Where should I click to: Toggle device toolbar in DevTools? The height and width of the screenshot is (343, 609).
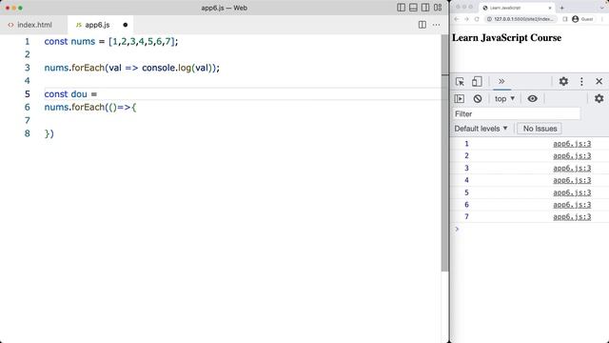point(477,81)
